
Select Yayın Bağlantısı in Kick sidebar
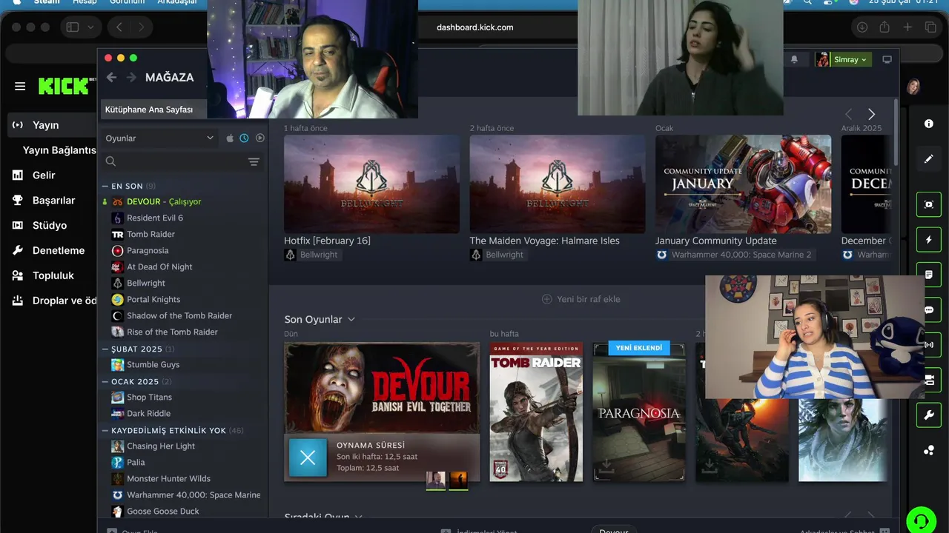59,150
